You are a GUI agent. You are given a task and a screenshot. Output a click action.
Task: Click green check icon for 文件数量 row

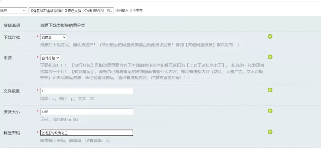click(x=270, y=90)
